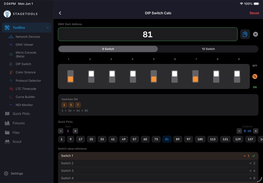Pick quick address 33
263x183 pixels.
[x=102, y=139]
